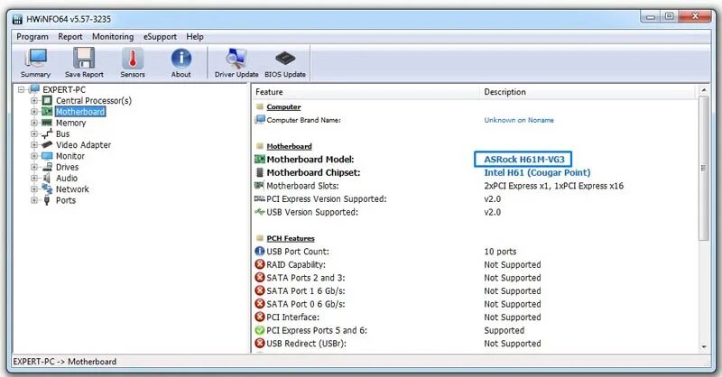Click 'Intel H61 (Cougar Point)' chipset value
Image resolution: width=722 pixels, height=377 pixels.
pos(537,172)
